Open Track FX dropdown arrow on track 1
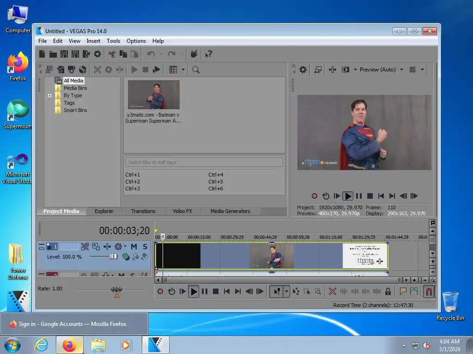The height and width of the screenshot is (354, 473). 125,247
